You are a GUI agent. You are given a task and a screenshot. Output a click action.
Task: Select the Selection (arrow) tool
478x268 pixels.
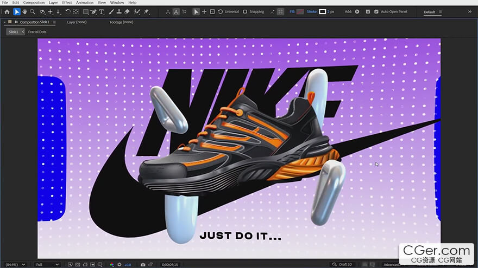[17, 12]
